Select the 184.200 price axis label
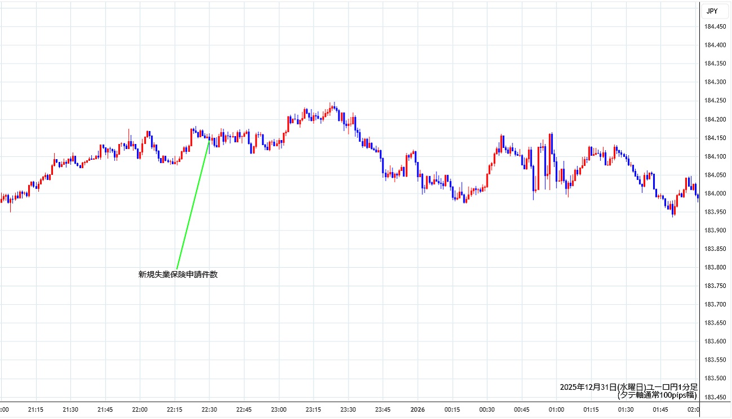Screen dimensions: 732x419 715,119
